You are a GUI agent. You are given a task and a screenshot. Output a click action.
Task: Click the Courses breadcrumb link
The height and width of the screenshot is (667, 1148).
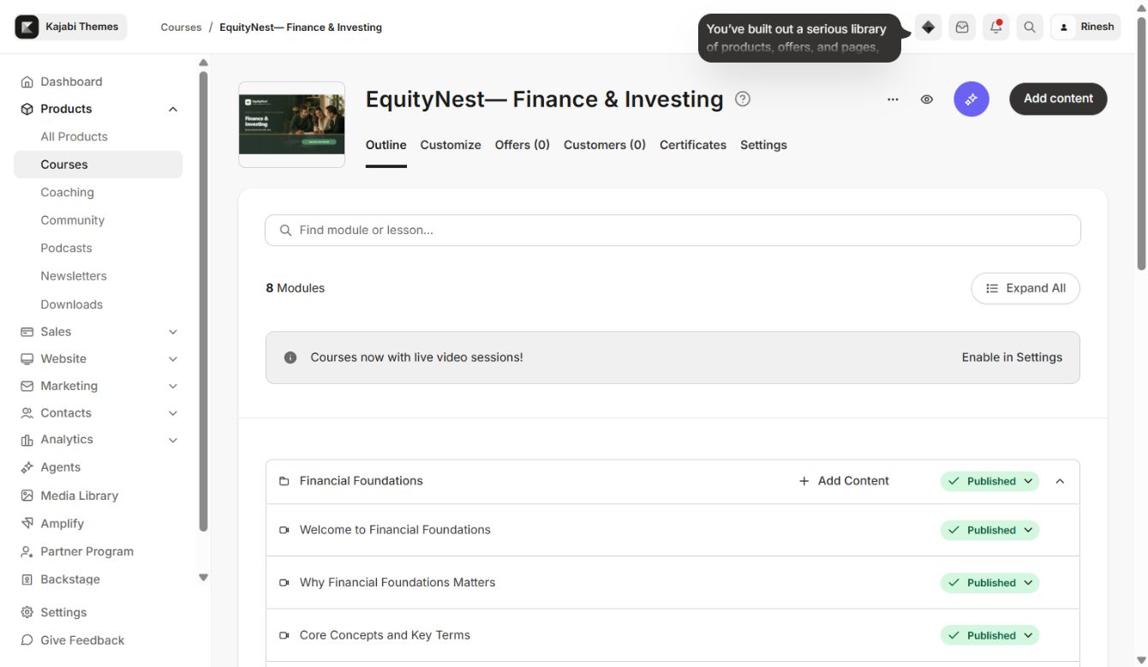[x=181, y=27]
